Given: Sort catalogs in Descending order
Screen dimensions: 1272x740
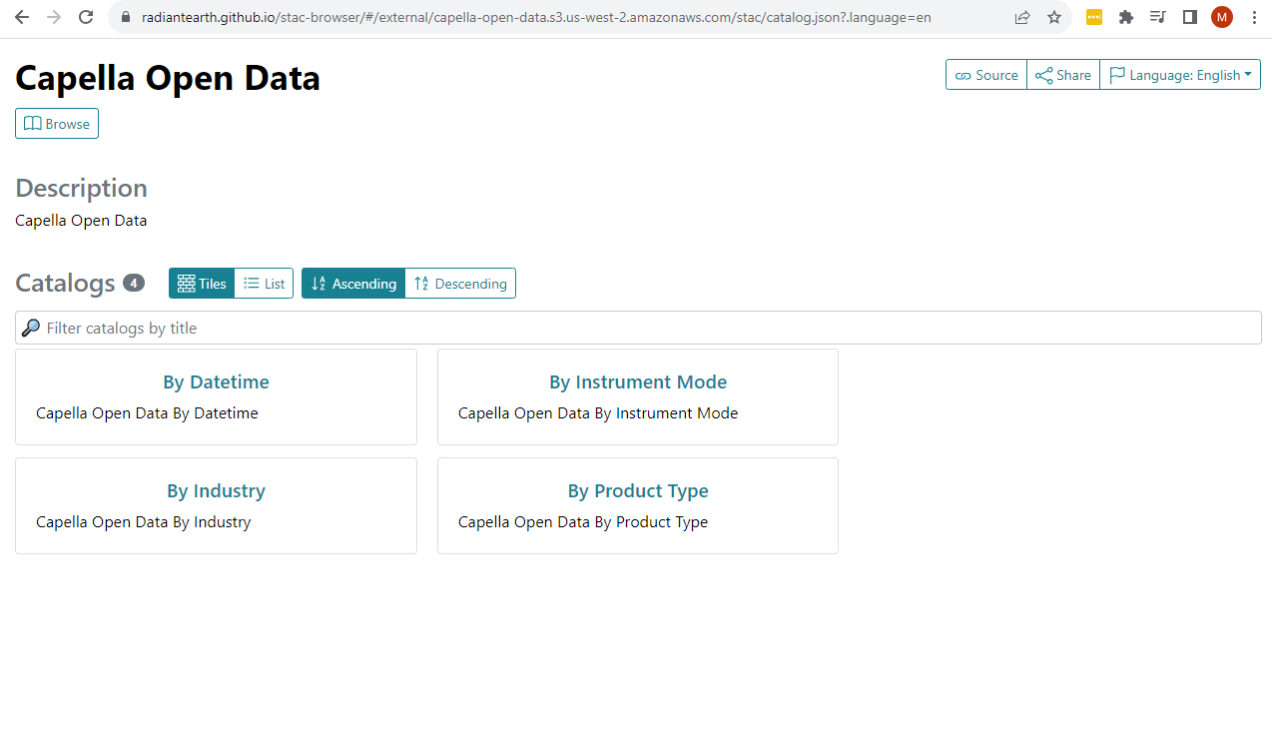Looking at the screenshot, I should click(460, 284).
